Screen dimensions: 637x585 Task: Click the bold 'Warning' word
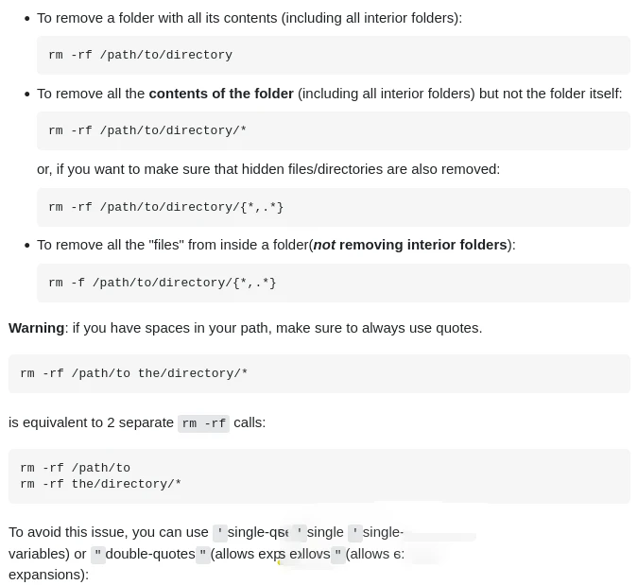[36, 328]
